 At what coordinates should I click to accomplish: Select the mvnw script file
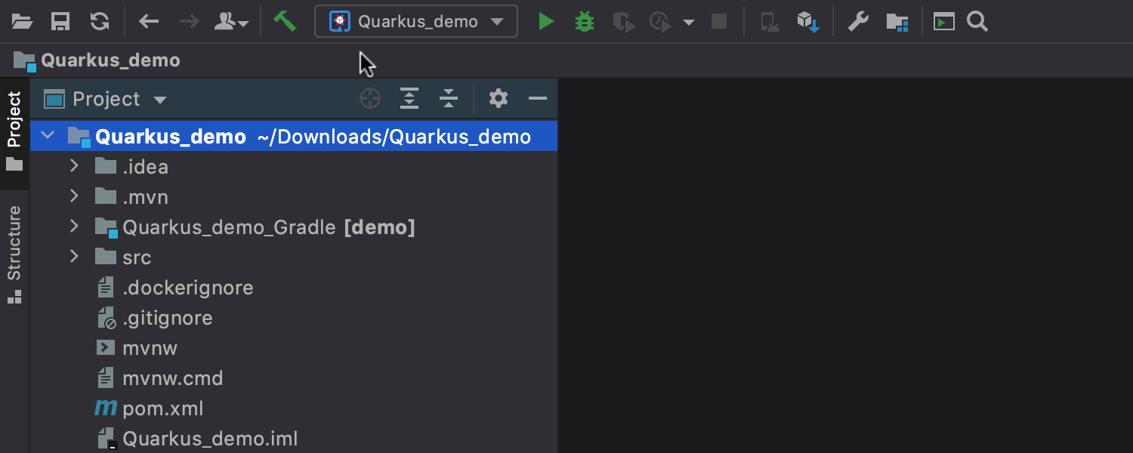(x=294, y=348)
